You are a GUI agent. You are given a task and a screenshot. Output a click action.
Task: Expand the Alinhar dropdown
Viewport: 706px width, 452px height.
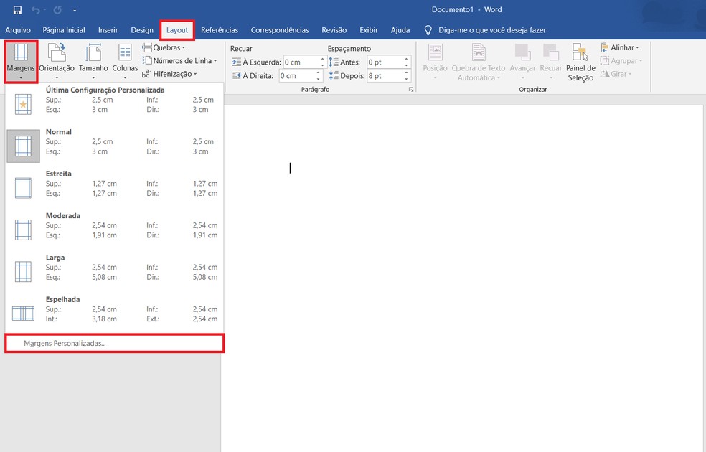tap(620, 47)
